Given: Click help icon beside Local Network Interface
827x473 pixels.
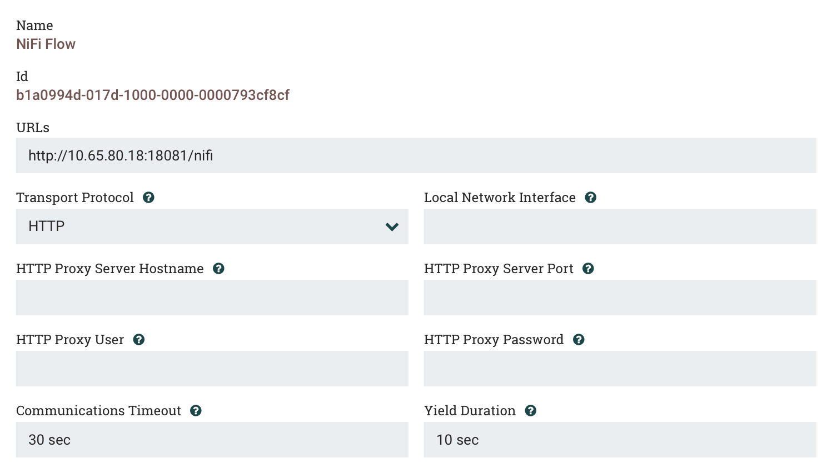Looking at the screenshot, I should (591, 198).
